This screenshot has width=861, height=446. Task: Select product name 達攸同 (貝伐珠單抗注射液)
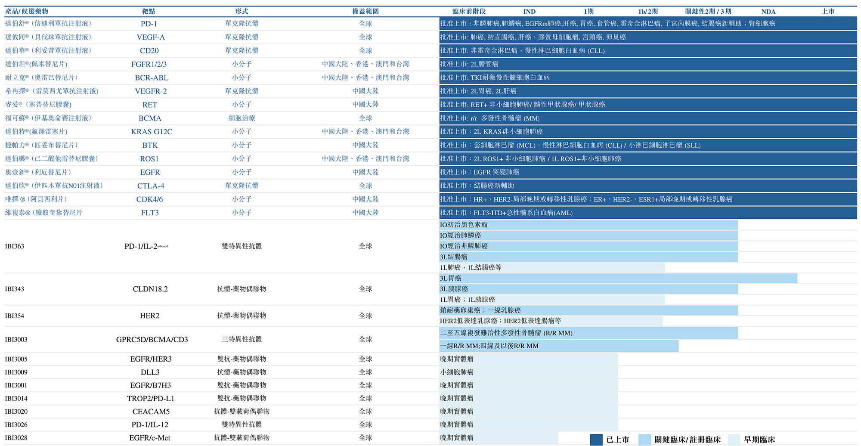(48, 37)
